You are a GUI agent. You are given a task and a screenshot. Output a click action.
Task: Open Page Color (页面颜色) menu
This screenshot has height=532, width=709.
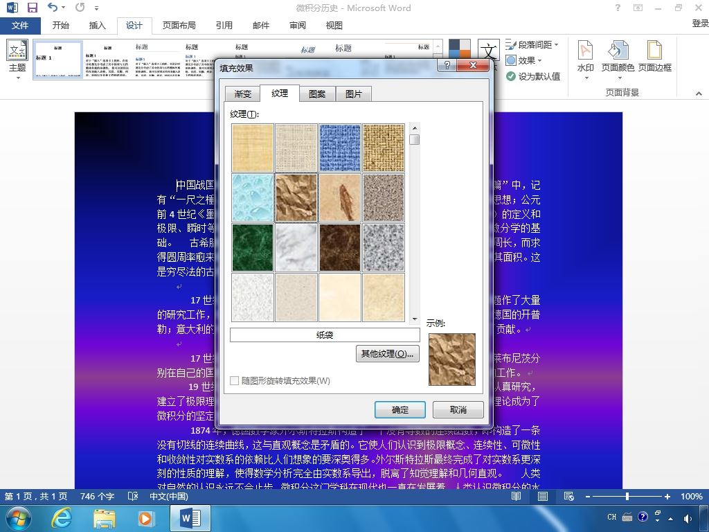click(x=618, y=60)
